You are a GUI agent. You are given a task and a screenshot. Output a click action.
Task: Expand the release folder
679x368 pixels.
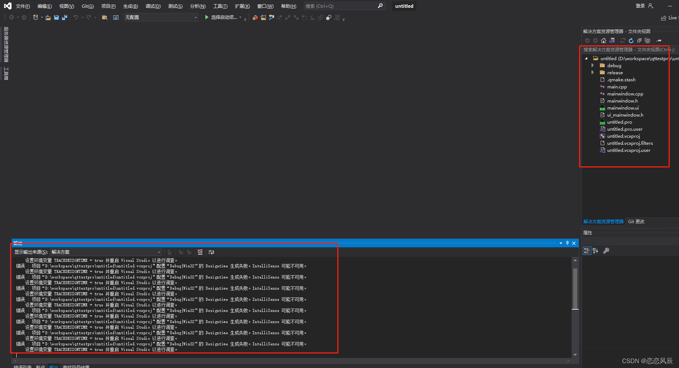593,72
